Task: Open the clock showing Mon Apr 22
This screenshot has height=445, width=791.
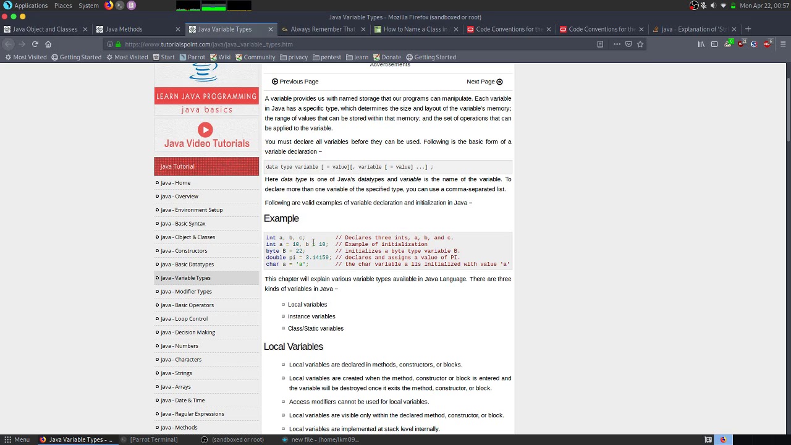Action: 764,6
